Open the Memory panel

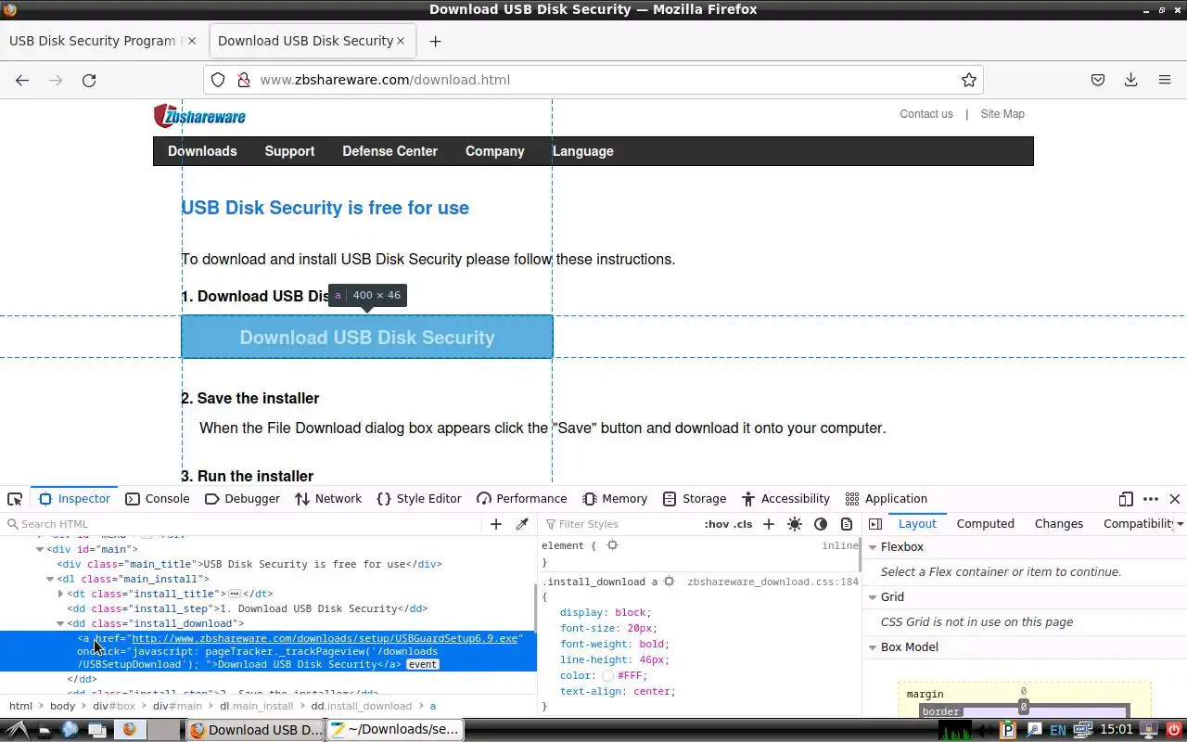click(x=615, y=499)
